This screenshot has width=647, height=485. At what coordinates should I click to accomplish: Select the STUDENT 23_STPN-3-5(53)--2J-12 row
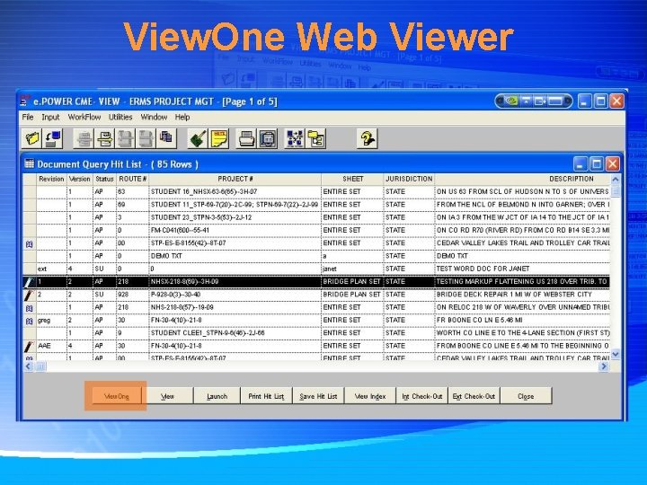317,217
